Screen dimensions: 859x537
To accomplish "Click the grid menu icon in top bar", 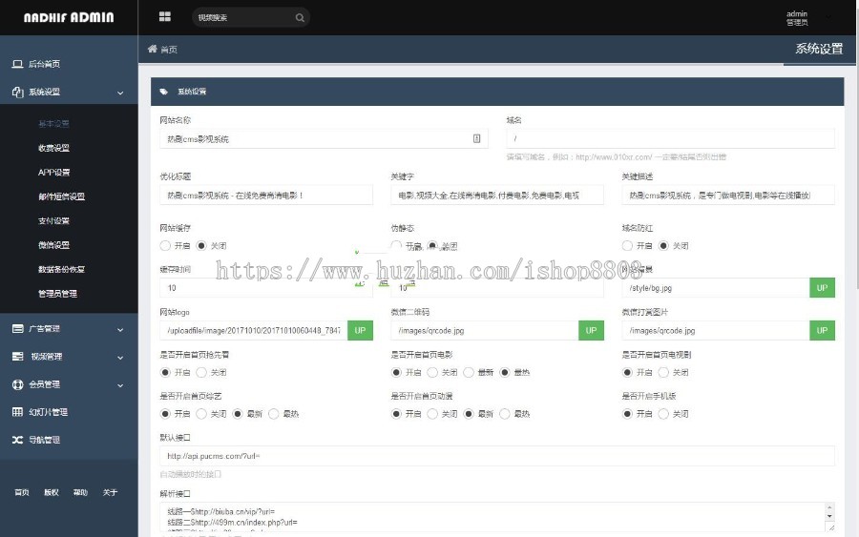I will tap(165, 17).
